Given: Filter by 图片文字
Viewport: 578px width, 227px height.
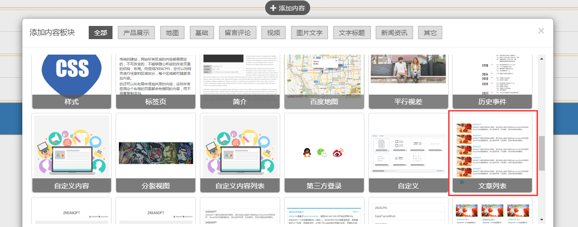Looking at the screenshot, I should pos(310,33).
